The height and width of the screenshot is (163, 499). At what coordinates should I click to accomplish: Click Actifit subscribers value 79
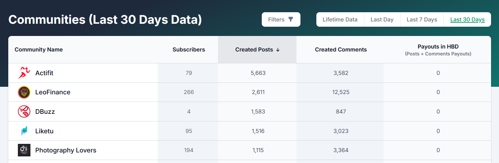(189, 73)
